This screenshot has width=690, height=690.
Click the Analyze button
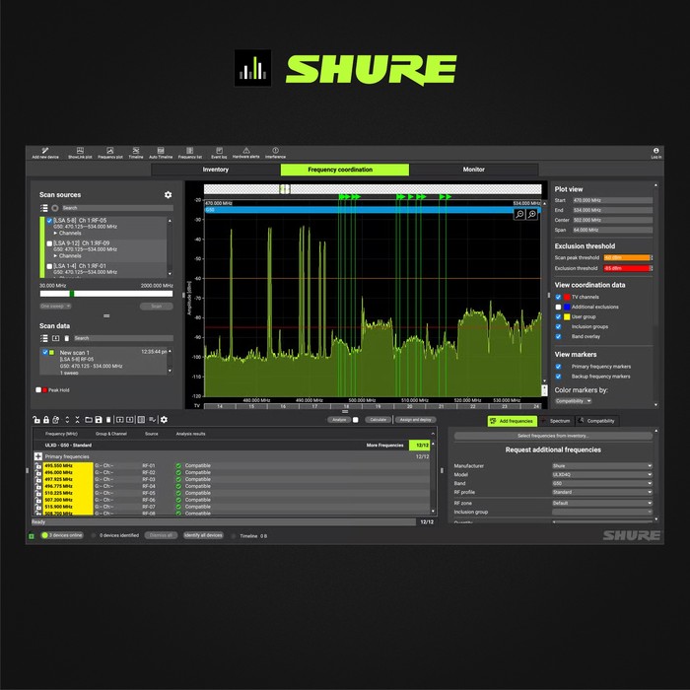339,420
